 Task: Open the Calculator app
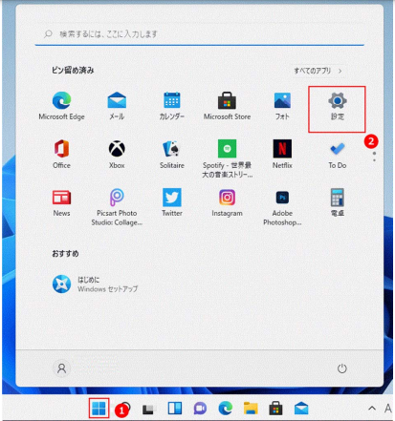[337, 202]
